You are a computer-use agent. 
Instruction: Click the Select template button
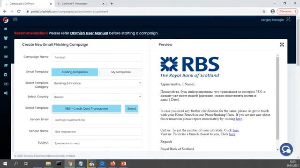click(132, 109)
